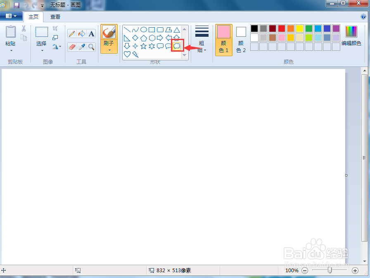This screenshot has width=370, height=278.
Task: Choose the Curve shape
Action: pyautogui.click(x=135, y=30)
